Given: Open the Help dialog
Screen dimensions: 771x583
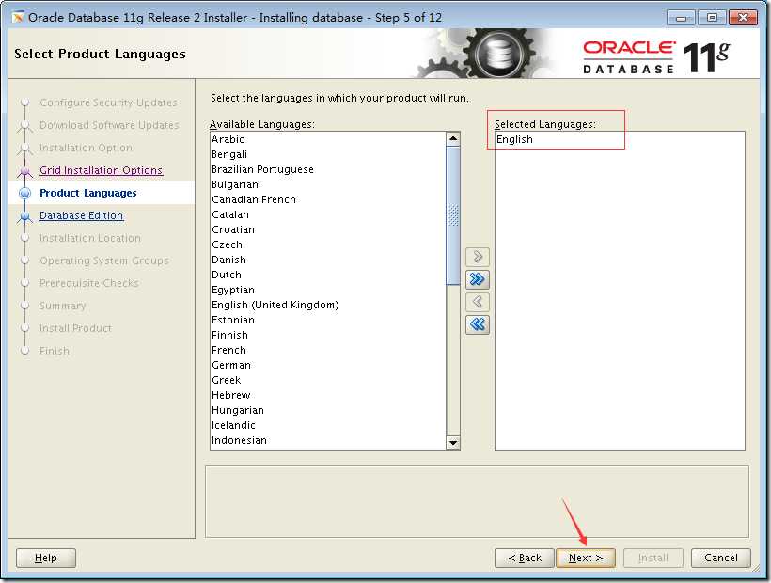Looking at the screenshot, I should pyautogui.click(x=46, y=558).
